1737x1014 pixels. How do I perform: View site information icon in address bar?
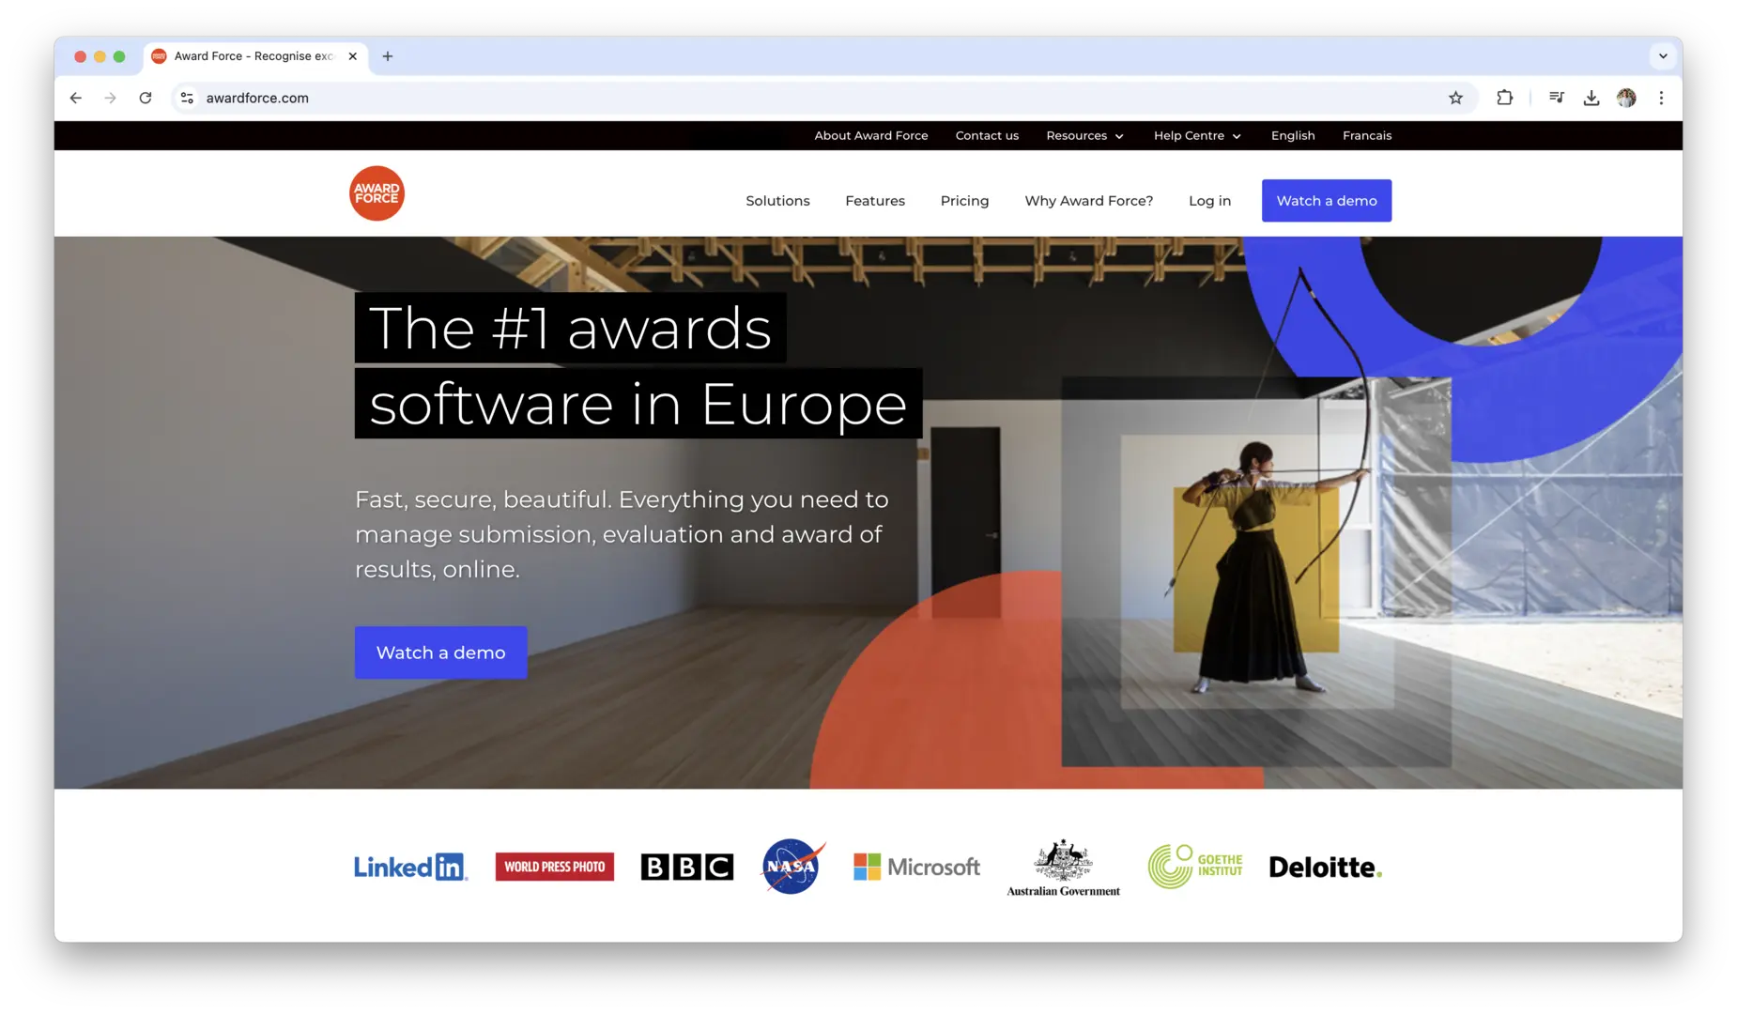(187, 98)
